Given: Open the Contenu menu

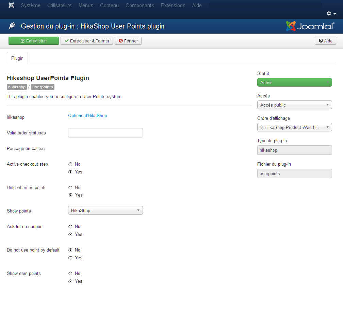Looking at the screenshot, I should [109, 5].
